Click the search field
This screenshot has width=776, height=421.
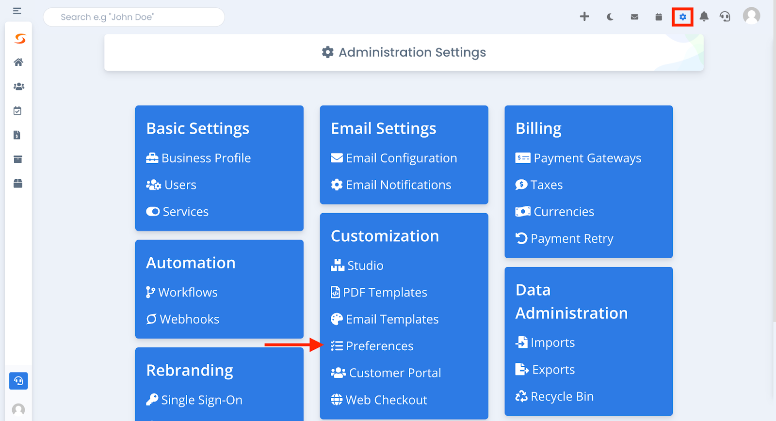click(x=134, y=17)
